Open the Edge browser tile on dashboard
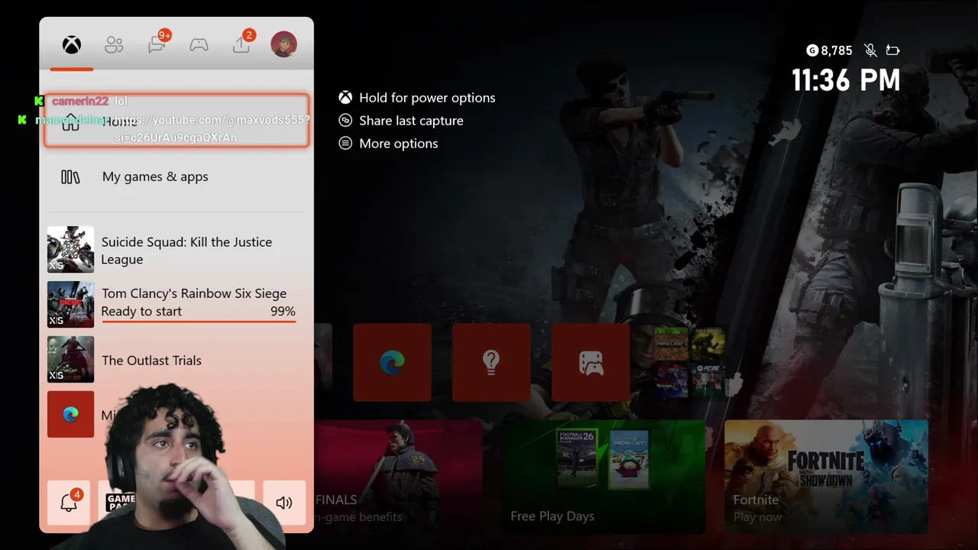The height and width of the screenshot is (550, 978). 392,362
